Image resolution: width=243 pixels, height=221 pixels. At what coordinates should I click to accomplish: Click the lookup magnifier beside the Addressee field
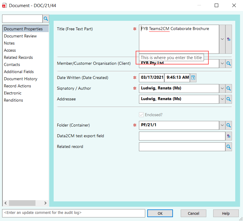point(228,99)
